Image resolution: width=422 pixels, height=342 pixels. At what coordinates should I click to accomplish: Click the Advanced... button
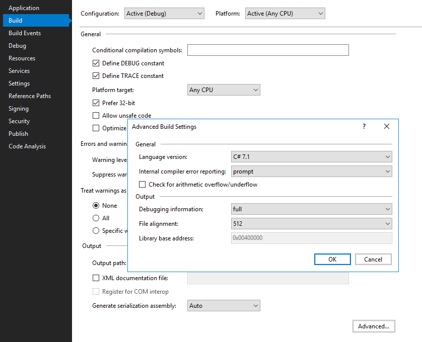(374, 326)
